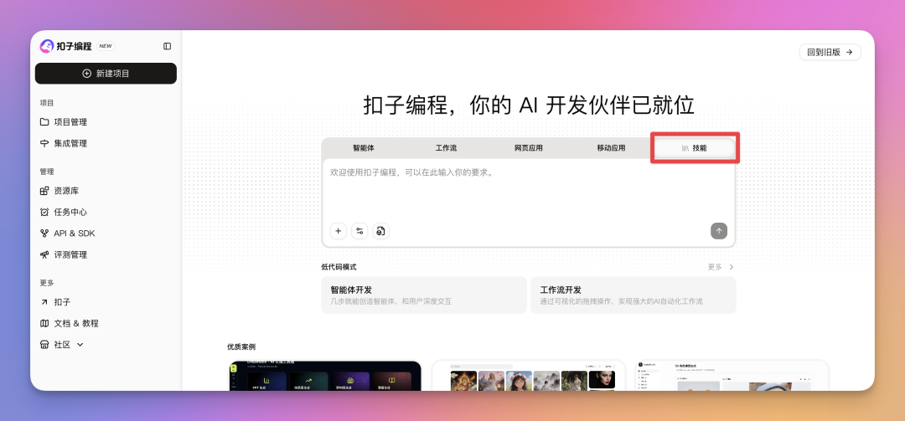Viewport: 905px width, 421px height.
Task: Click the 优质案例 heading text
Action: click(x=241, y=347)
